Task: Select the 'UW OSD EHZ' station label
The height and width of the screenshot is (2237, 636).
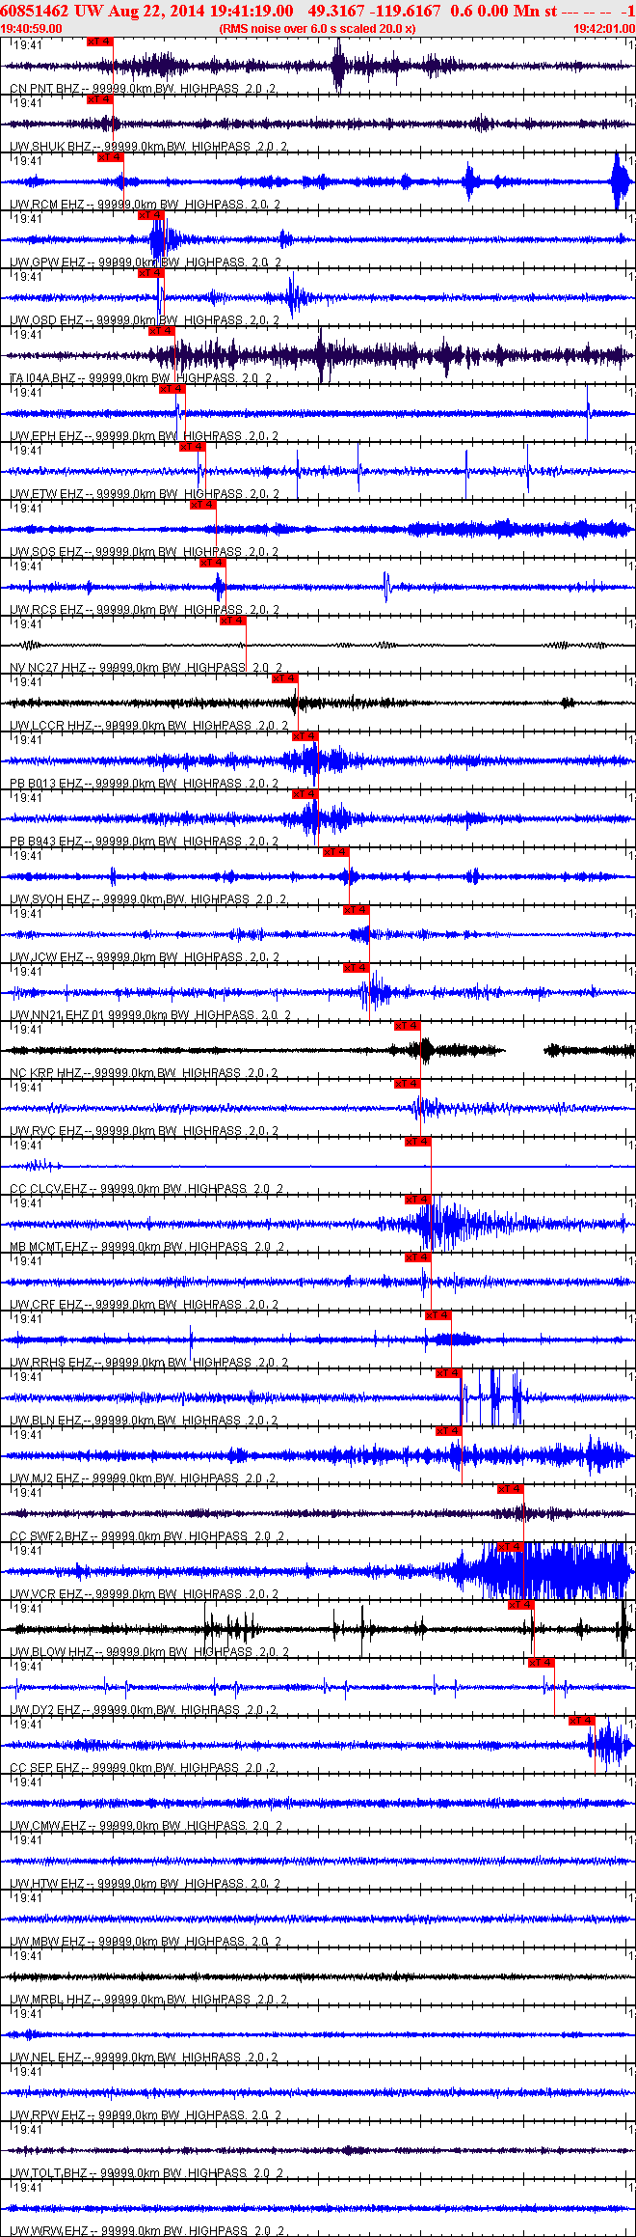Action: [46, 320]
